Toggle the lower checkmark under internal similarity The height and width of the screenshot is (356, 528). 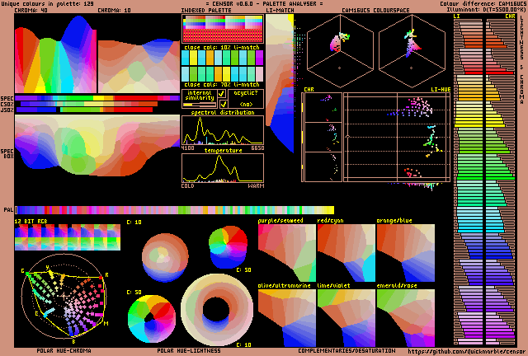pos(222,105)
